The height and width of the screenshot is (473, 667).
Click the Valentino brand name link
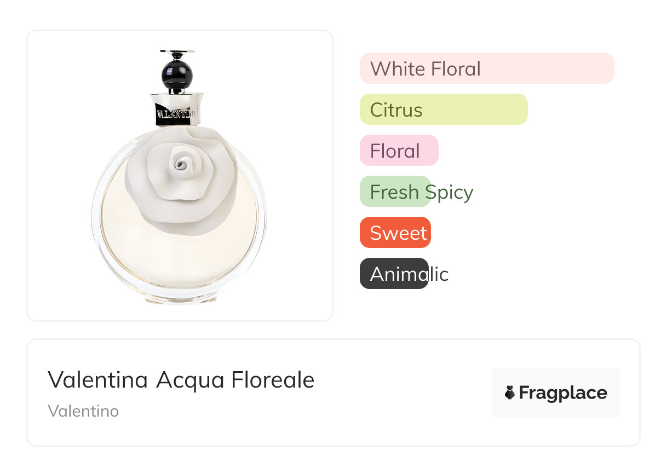[83, 411]
